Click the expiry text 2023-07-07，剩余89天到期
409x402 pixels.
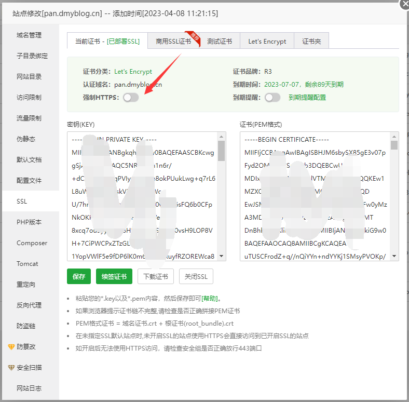coord(304,85)
